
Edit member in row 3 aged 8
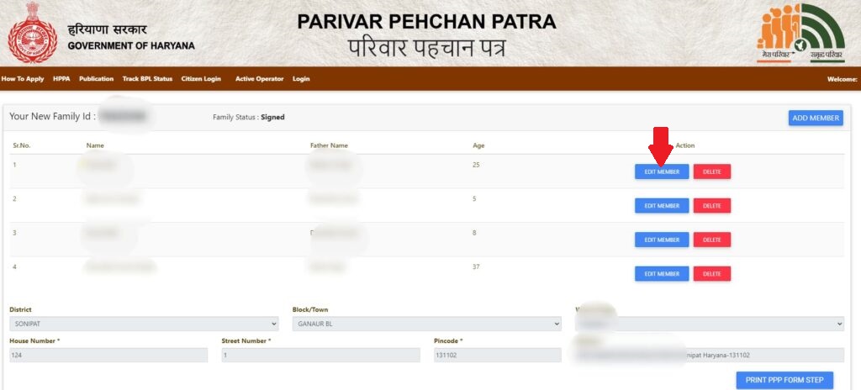click(662, 240)
